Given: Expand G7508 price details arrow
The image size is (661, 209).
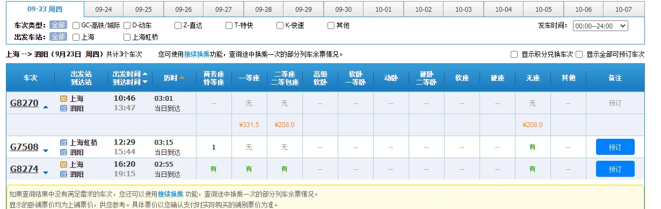Looking at the screenshot, I should pyautogui.click(x=46, y=151).
